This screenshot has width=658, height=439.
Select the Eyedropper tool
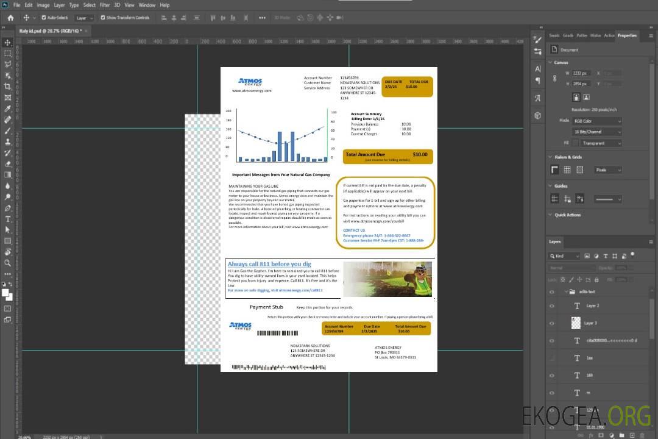click(x=7, y=109)
